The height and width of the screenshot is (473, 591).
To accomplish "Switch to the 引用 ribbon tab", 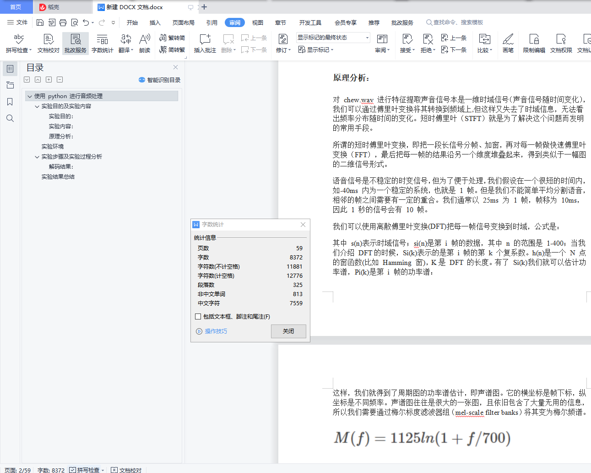I will [x=212, y=22].
